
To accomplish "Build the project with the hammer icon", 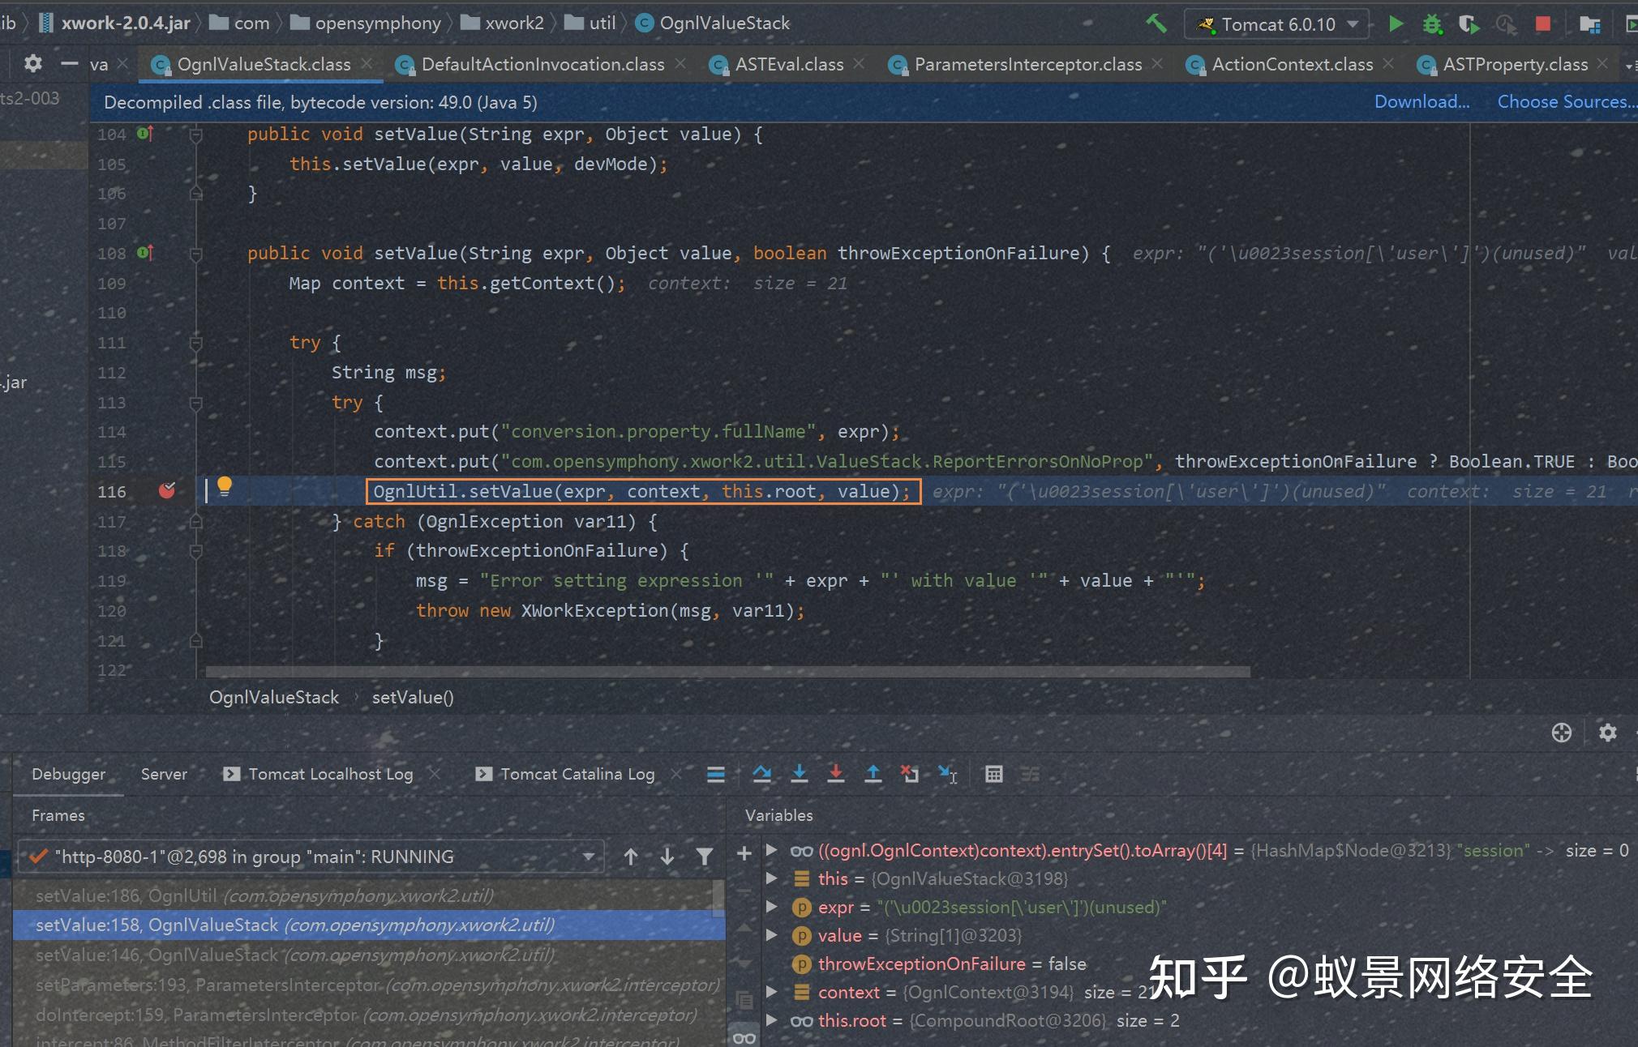I will [x=1156, y=24].
